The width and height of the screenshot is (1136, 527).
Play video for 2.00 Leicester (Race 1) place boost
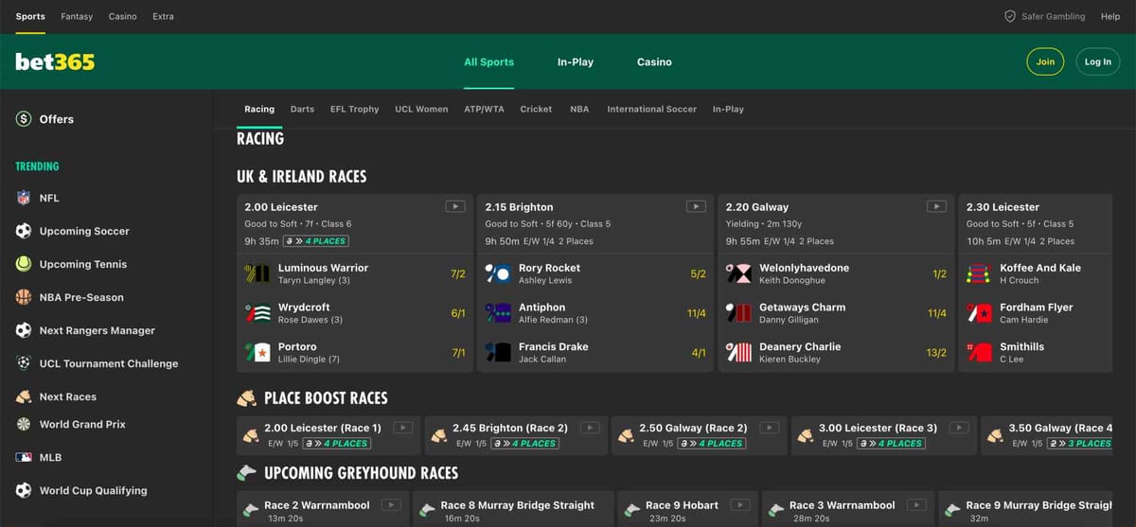[x=402, y=428]
